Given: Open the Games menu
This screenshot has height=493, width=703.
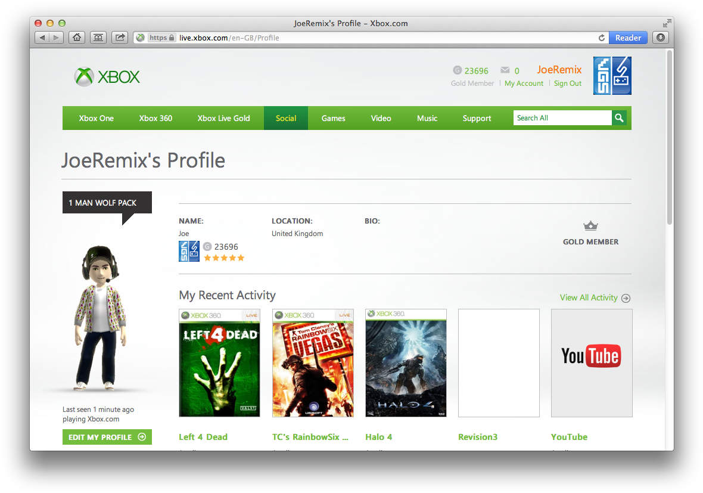Looking at the screenshot, I should [x=333, y=119].
